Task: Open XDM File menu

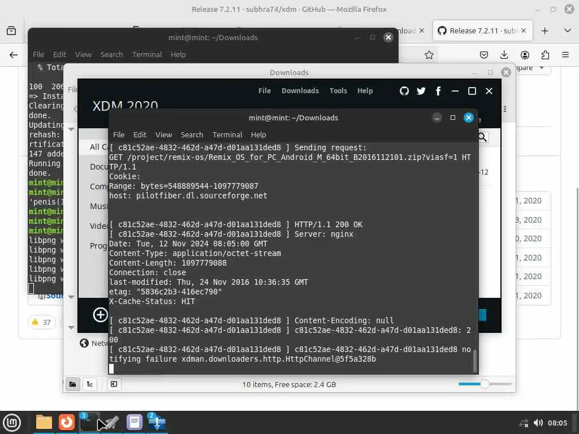Action: point(265,91)
